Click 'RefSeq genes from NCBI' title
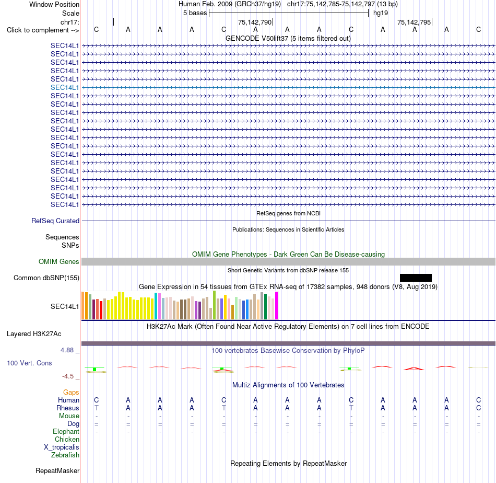Image resolution: width=496 pixels, height=483 pixels. [289, 213]
